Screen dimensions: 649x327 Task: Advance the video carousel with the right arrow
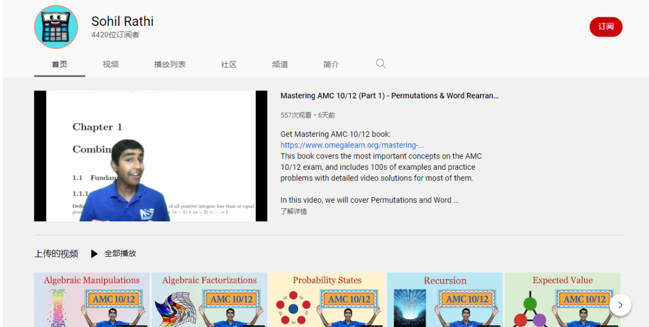[620, 305]
